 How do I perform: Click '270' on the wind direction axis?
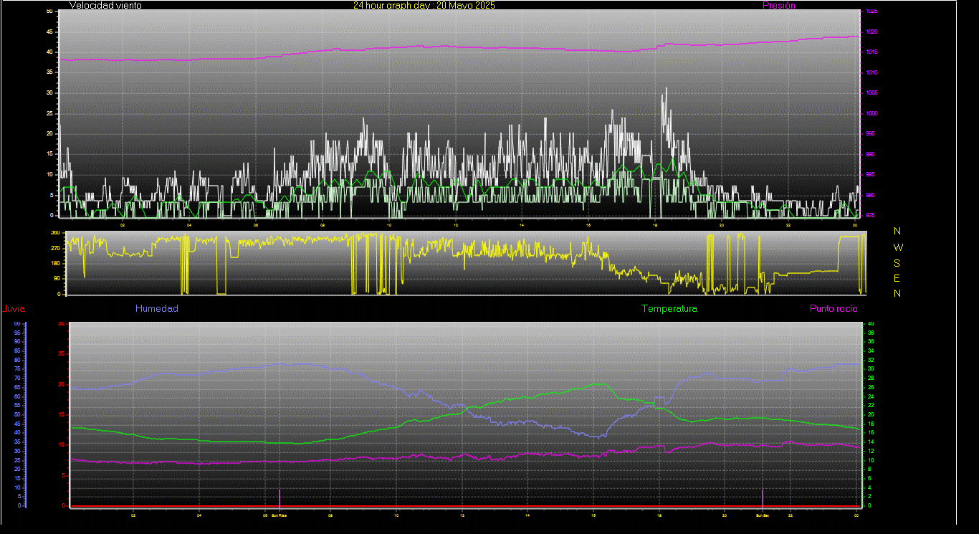(54, 248)
